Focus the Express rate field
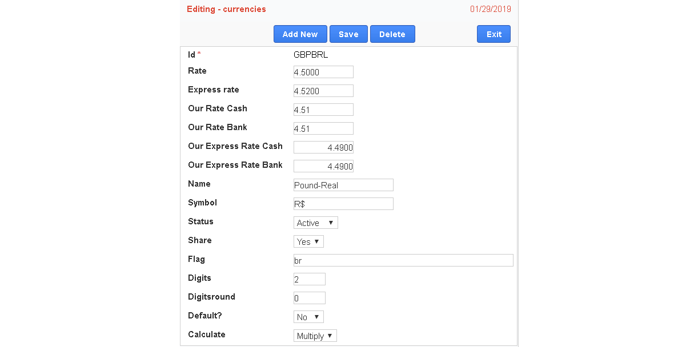Viewport: 698px width, 347px height. 323,91
